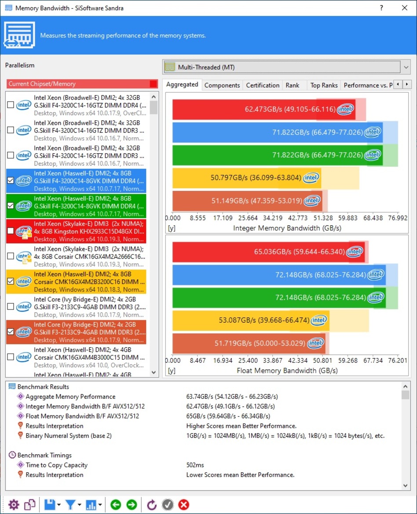Open the Parallelism Multi-Threaded (MT) dropdown
Viewport: 417px width, 514px height.
pyautogui.click(x=286, y=67)
